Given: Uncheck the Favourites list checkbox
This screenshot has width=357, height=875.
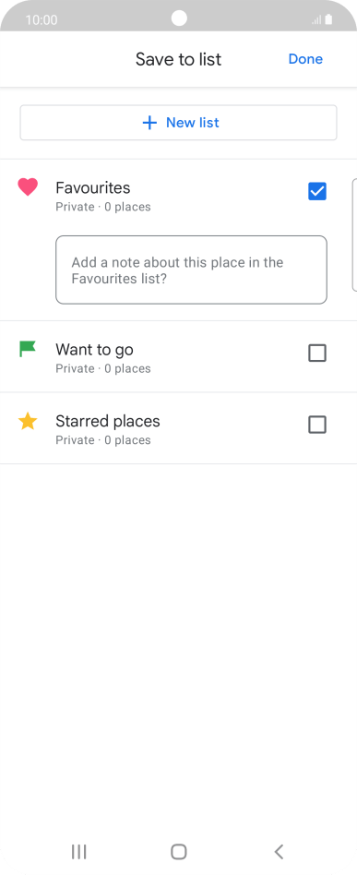Looking at the screenshot, I should [x=317, y=191].
